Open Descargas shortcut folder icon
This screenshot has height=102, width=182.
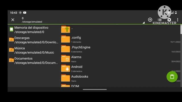pos(11,39)
